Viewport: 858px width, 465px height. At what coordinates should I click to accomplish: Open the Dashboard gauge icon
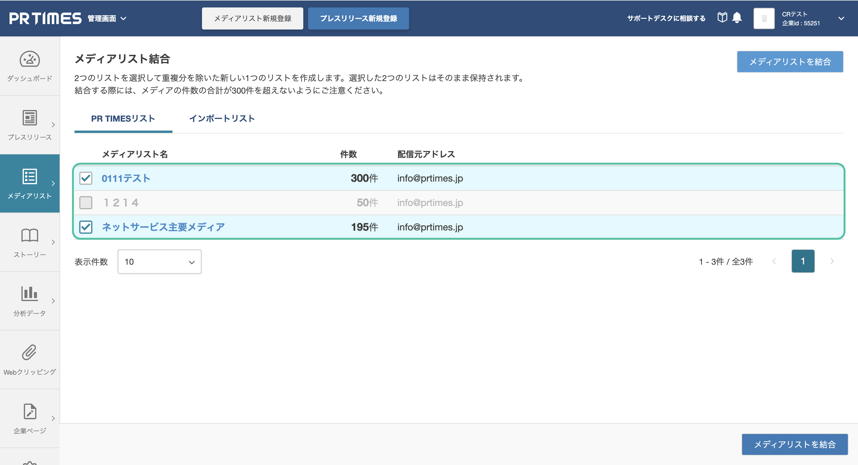pyautogui.click(x=30, y=60)
